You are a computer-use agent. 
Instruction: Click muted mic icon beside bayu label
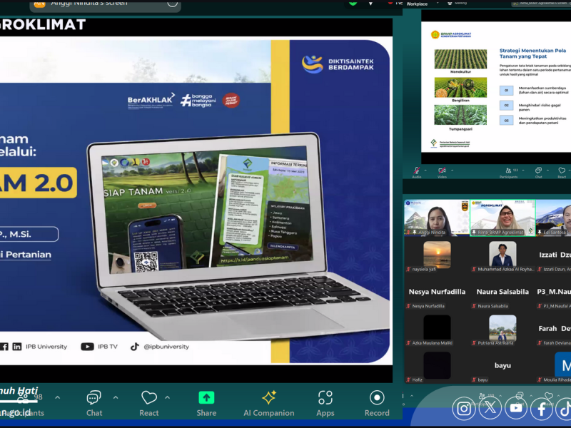pyautogui.click(x=474, y=379)
